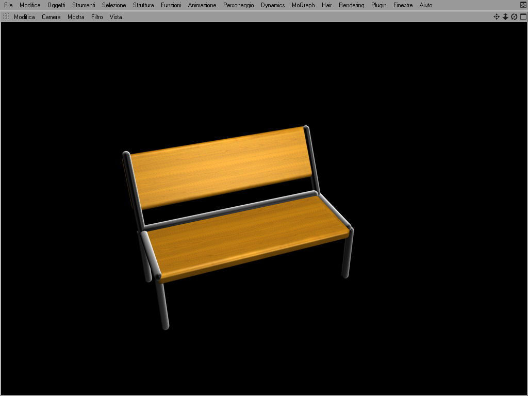Screen dimensions: 528x396
Task: Open the Aiuto help menu
Action: pos(425,5)
